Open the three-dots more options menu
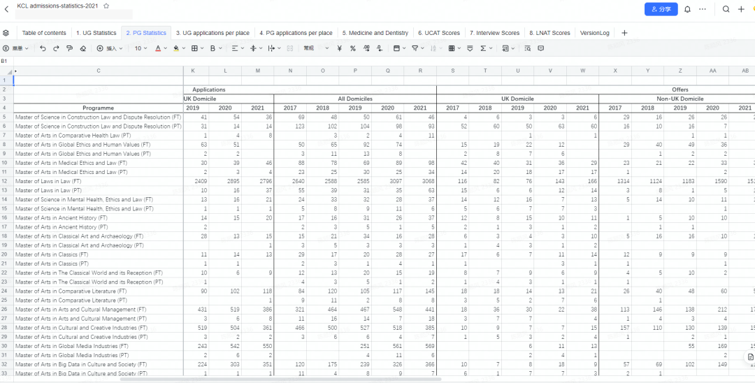 pyautogui.click(x=703, y=9)
